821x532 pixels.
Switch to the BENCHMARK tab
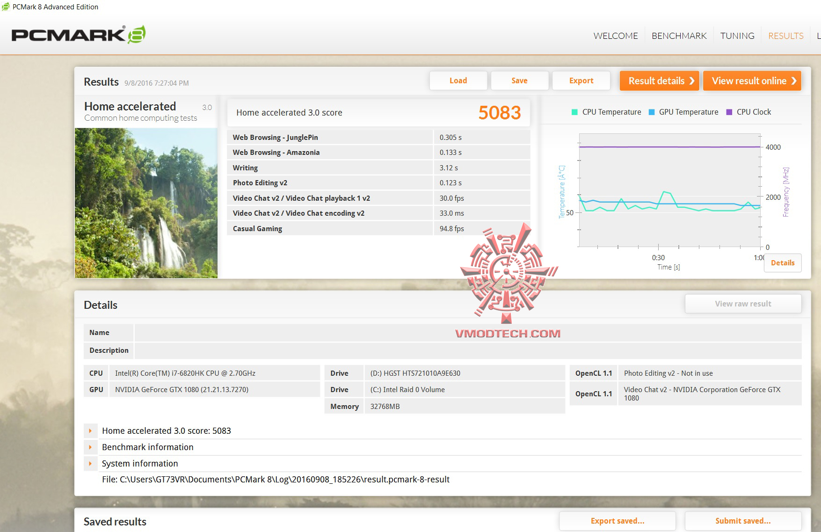[679, 36]
